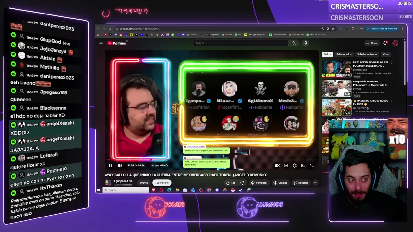
Task: Select the 'Todos' filter chip
Action: pos(327,54)
